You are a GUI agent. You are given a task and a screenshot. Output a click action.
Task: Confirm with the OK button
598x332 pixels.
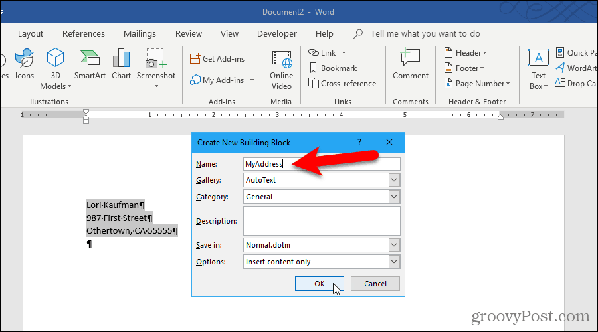[319, 284]
